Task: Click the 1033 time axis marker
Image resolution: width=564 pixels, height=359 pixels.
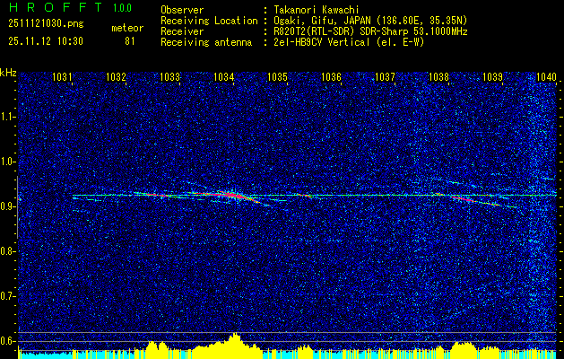Action: [169, 76]
